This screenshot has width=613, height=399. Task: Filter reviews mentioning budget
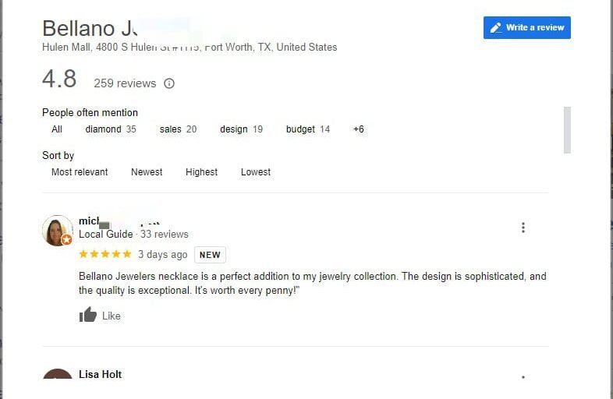coord(308,129)
